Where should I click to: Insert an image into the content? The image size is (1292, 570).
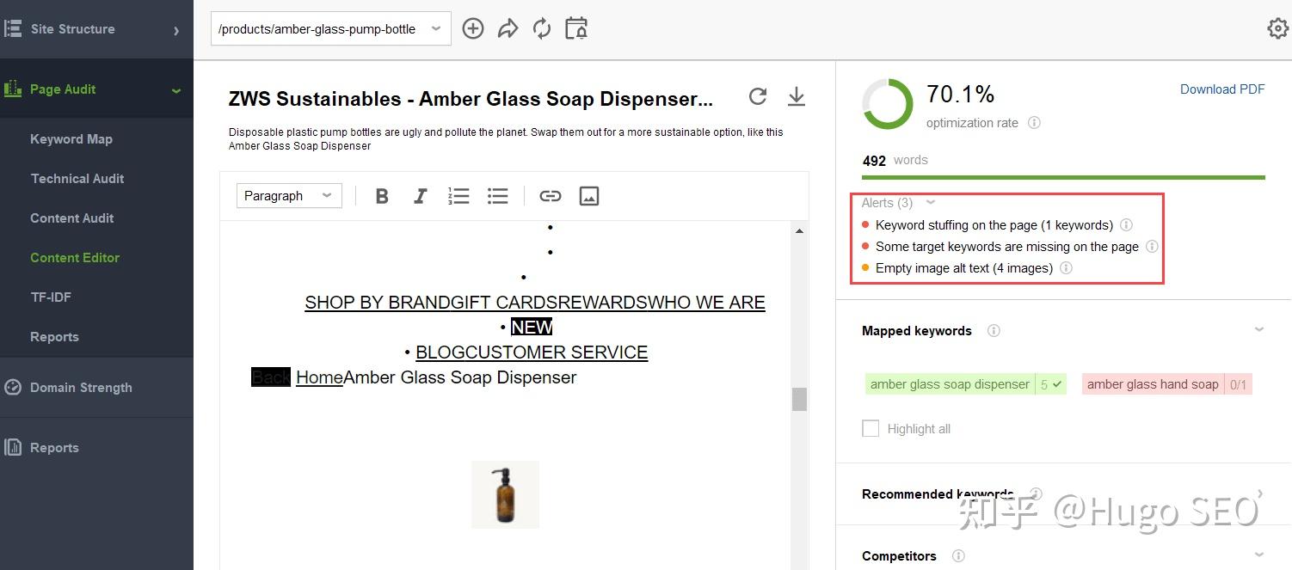pyautogui.click(x=589, y=196)
